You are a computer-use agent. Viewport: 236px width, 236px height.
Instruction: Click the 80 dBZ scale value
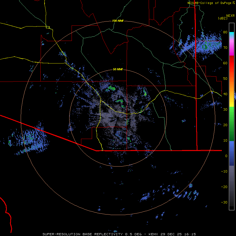coord(225,32)
